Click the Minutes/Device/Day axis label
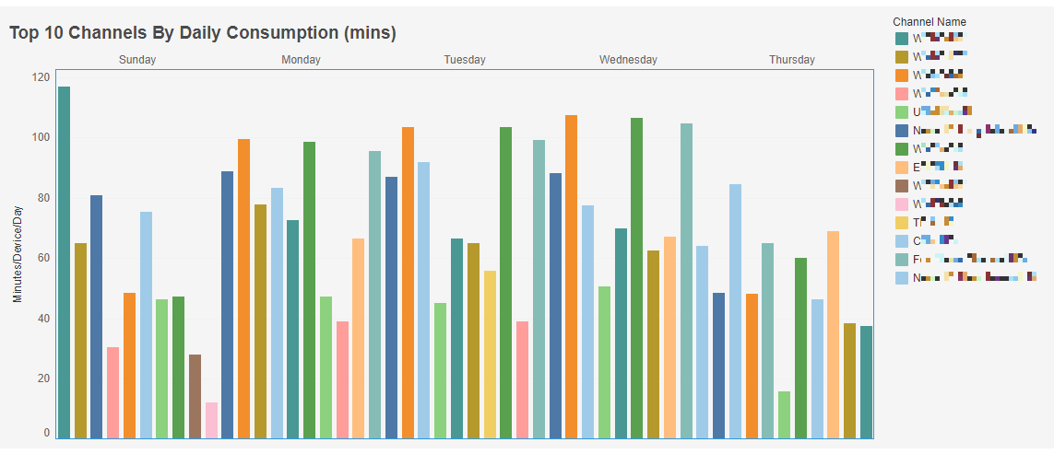This screenshot has width=1054, height=454. tap(17, 255)
